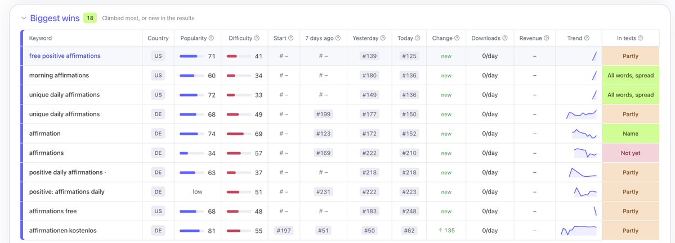Open help icon next to 7 days ago
This screenshot has width=675, height=243.
pyautogui.click(x=338, y=38)
